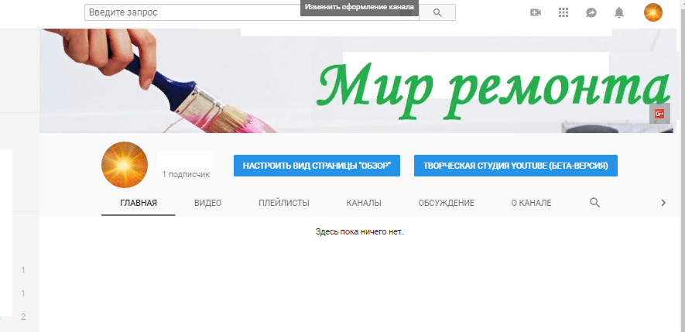Image resolution: width=685 pixels, height=332 pixels.
Task: Click the red G+ icon on banner
Action: point(659,114)
